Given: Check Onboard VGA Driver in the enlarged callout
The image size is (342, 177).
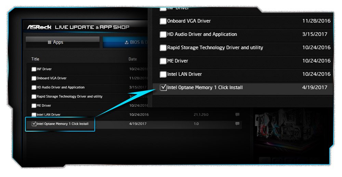Looking at the screenshot, I should click(x=163, y=21).
